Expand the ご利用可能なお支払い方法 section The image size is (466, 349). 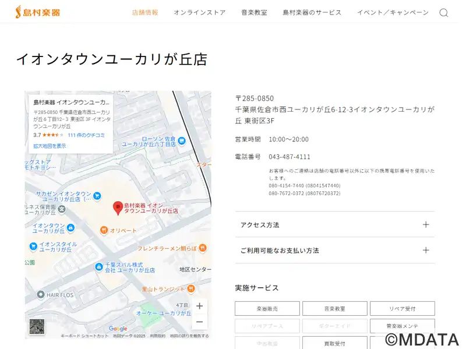(x=335, y=250)
